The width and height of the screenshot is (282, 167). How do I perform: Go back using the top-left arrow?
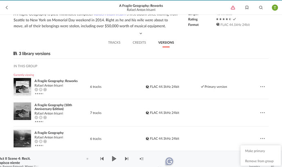tap(7, 7)
